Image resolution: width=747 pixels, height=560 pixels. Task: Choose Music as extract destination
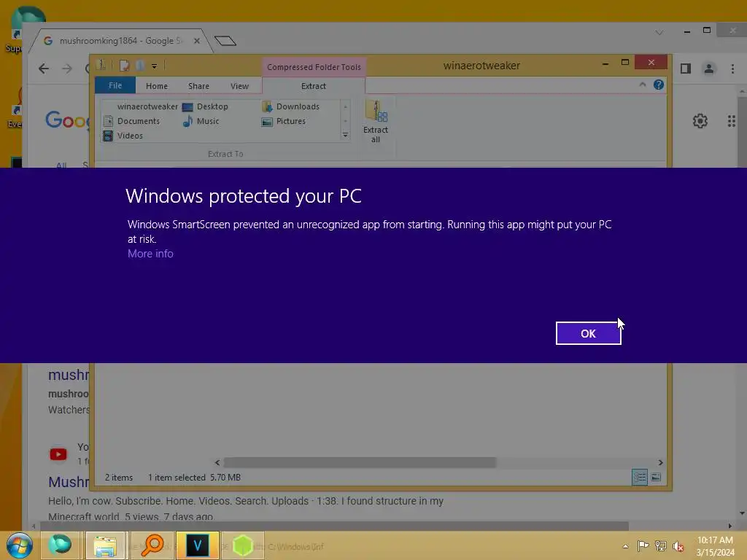pyautogui.click(x=201, y=121)
